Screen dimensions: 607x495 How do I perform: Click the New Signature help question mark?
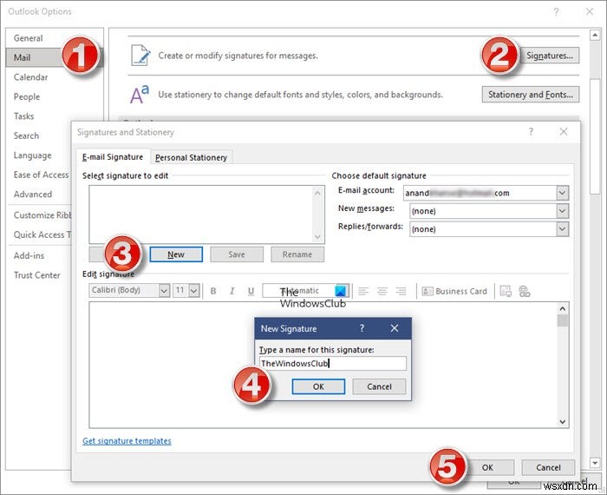coord(362,328)
